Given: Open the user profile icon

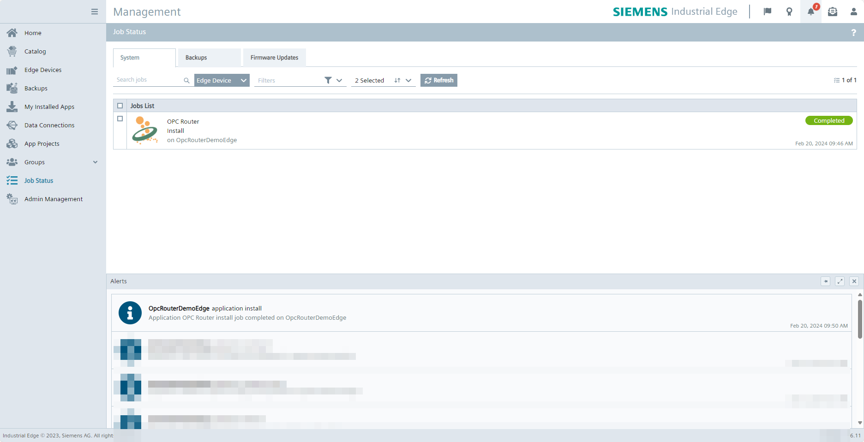Looking at the screenshot, I should click(853, 12).
